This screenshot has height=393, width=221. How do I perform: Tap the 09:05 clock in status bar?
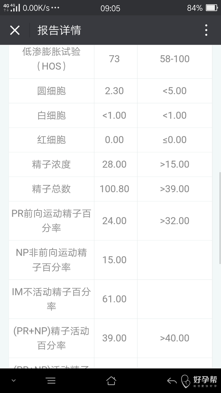110,8
